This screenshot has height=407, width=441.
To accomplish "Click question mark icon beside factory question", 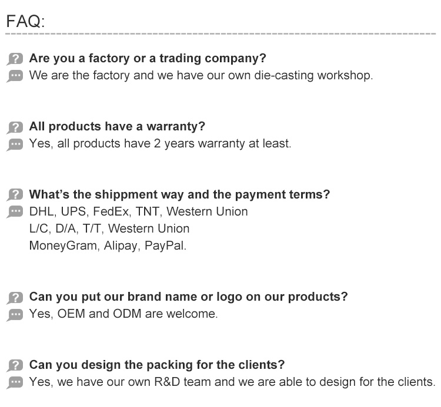I will (15, 59).
